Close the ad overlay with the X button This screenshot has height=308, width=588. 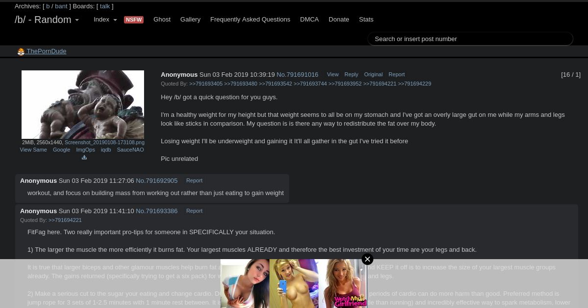click(367, 259)
